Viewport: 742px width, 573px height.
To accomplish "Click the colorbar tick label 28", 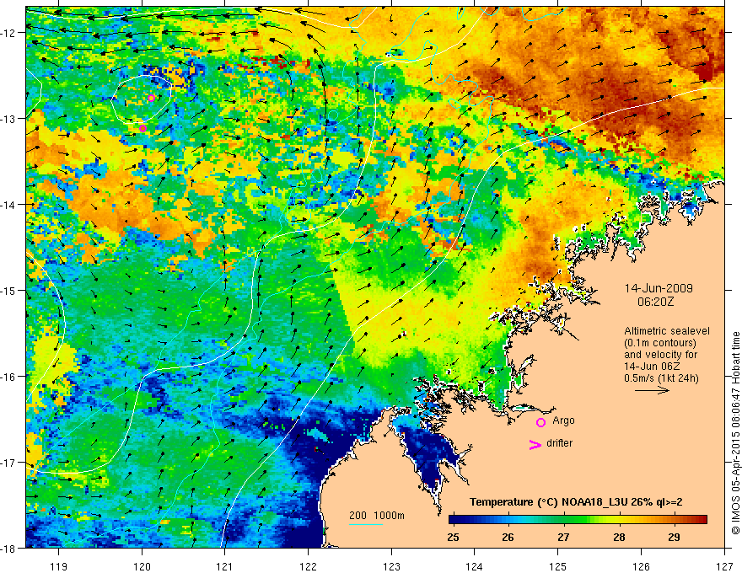I will coord(619,538).
